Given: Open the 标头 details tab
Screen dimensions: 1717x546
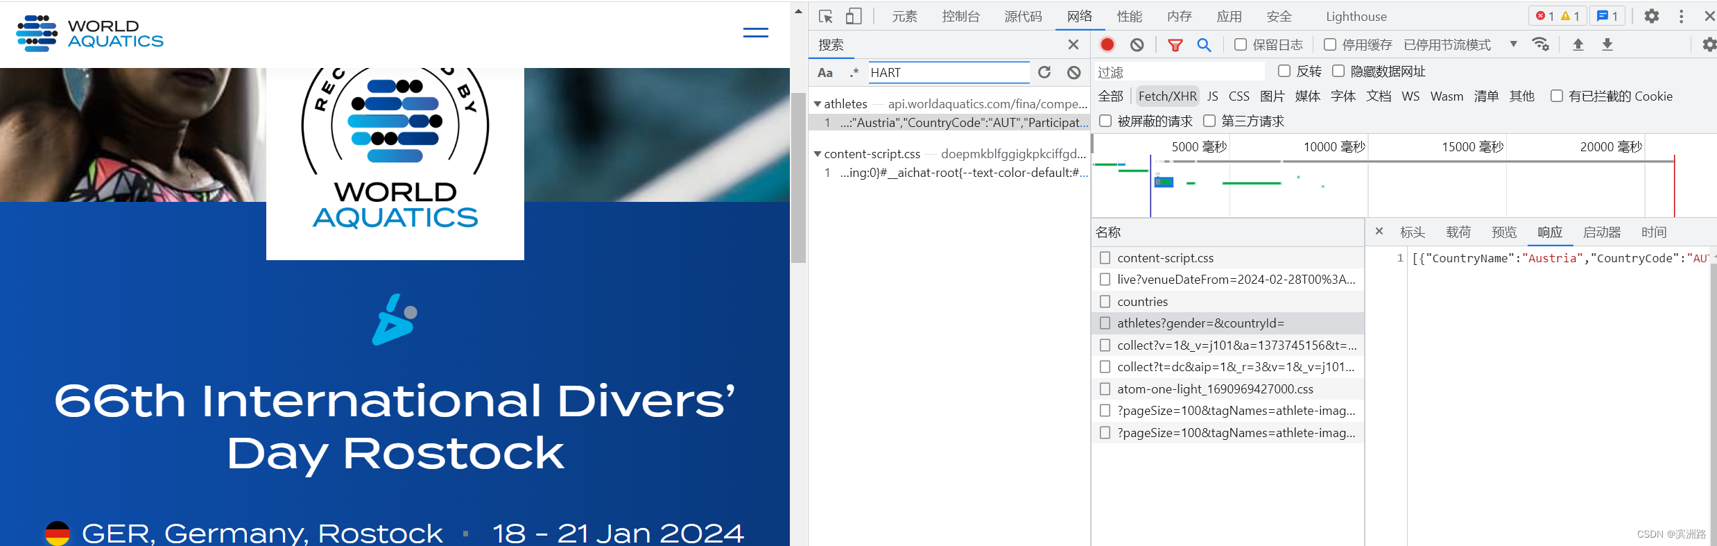Looking at the screenshot, I should 1413,232.
